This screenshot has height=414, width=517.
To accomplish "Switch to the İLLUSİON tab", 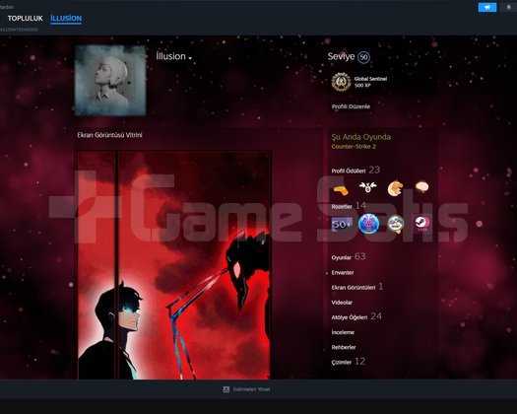I will [66, 19].
